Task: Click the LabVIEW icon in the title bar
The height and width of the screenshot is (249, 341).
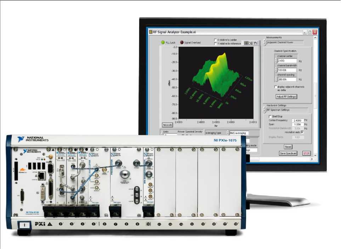Action: [151, 32]
